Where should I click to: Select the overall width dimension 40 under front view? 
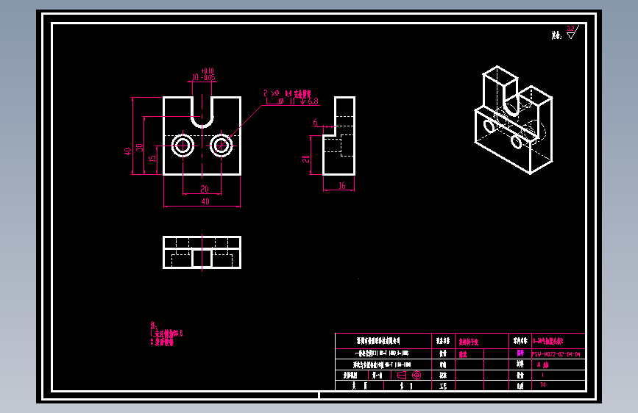pos(205,201)
